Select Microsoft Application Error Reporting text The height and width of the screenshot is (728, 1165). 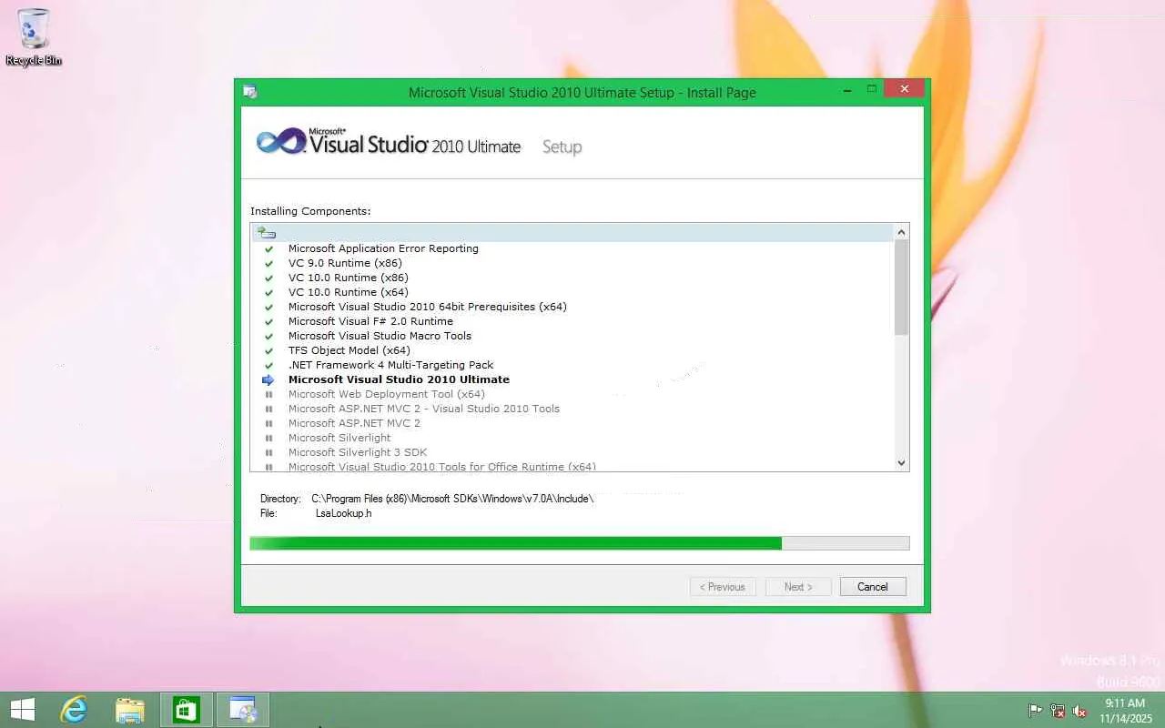383,248
